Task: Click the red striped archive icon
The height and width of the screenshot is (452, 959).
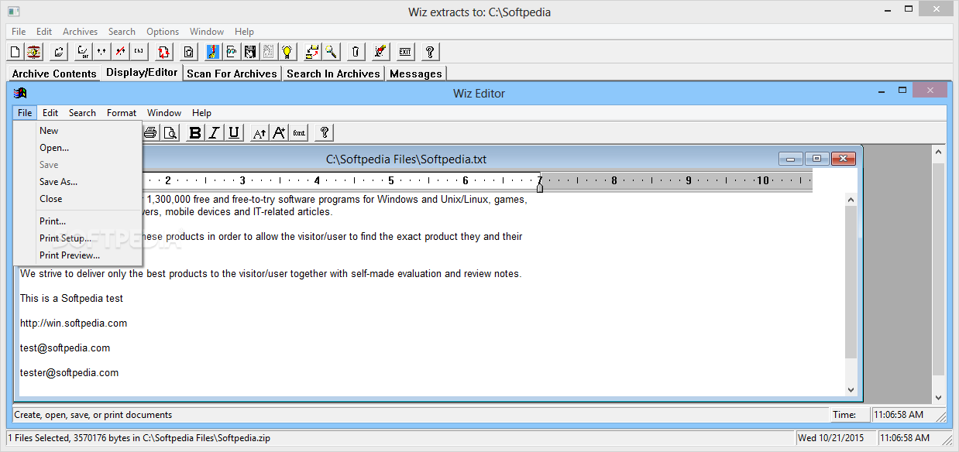Action: coord(35,52)
